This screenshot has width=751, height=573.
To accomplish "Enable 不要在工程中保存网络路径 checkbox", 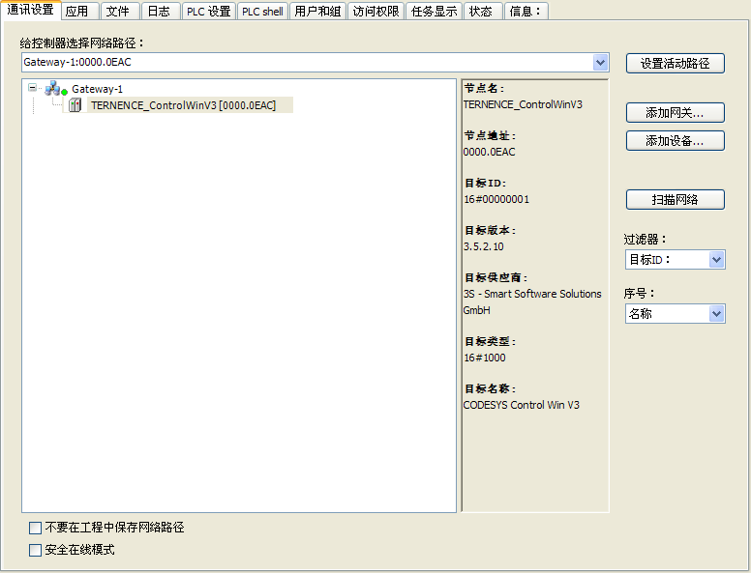I will tap(36, 528).
